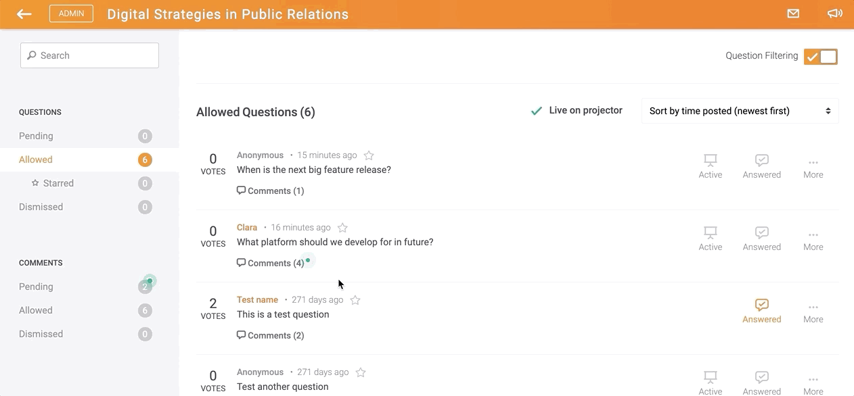This screenshot has width=854, height=396.
Task: Click 'Allowed Questions (6)' heading
Action: tap(256, 112)
